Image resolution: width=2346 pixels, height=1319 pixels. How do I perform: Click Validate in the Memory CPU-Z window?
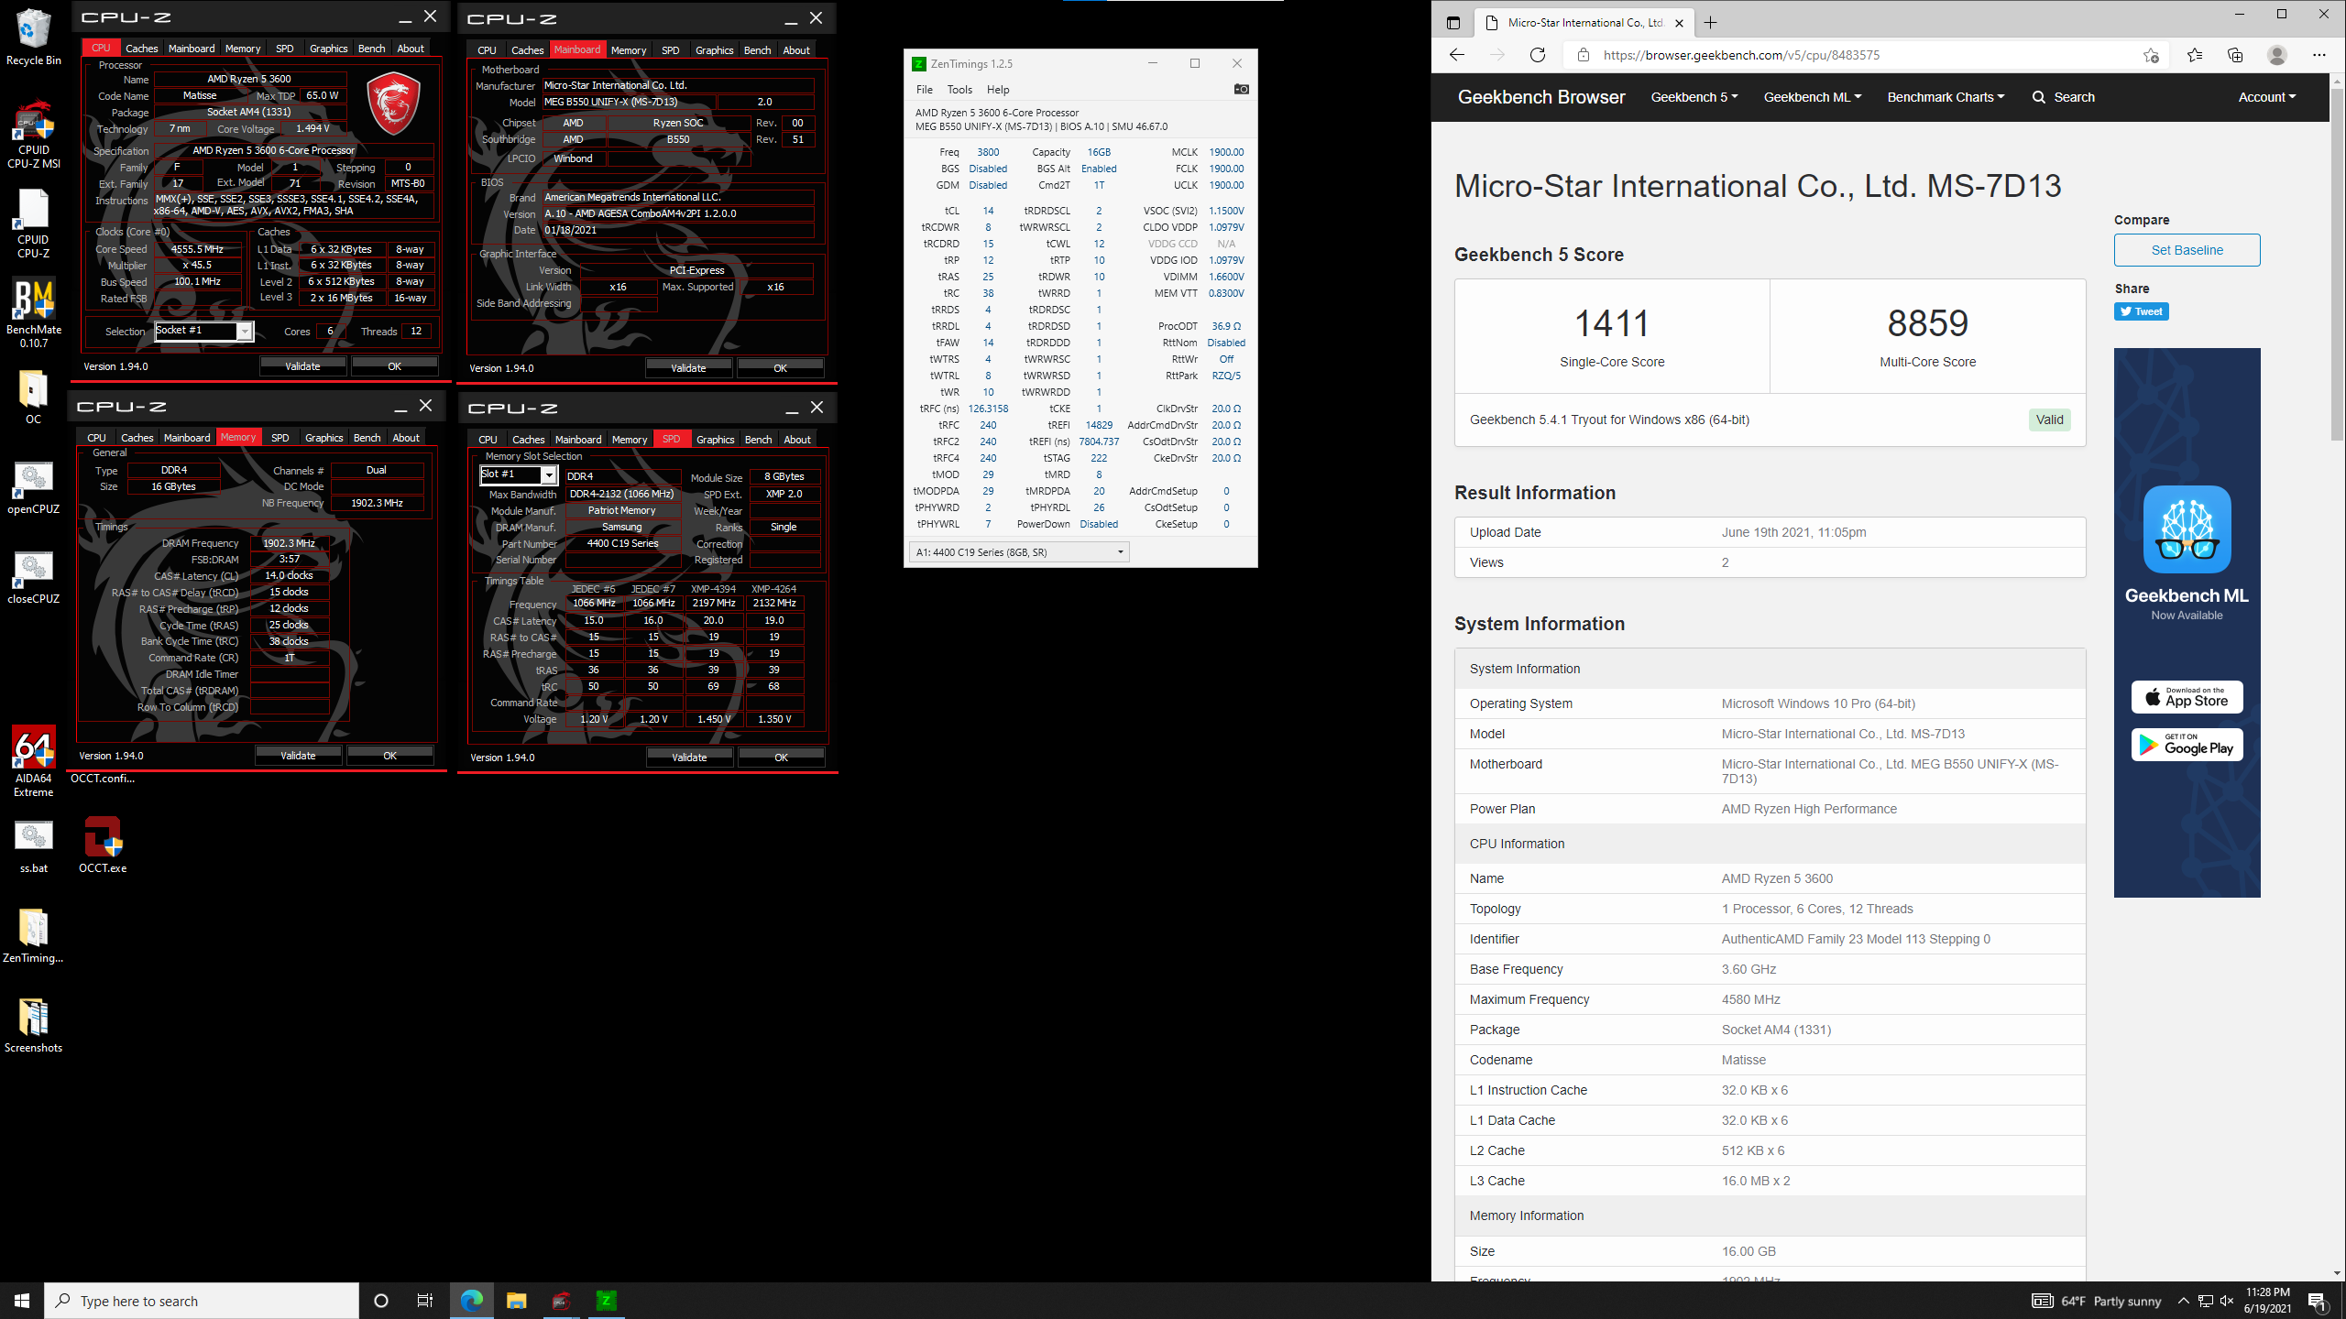(298, 756)
